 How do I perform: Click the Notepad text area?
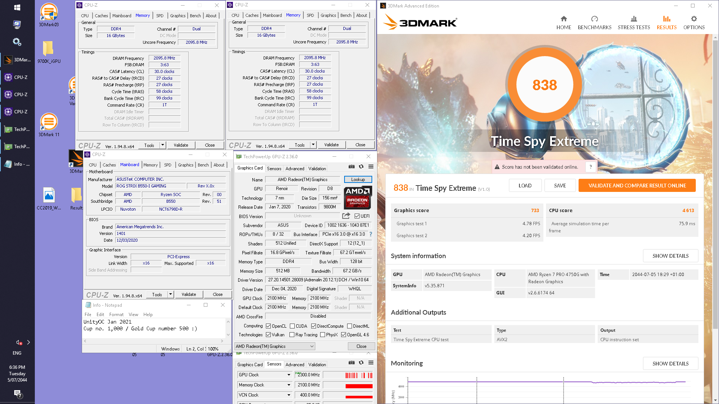pyautogui.click(x=154, y=328)
